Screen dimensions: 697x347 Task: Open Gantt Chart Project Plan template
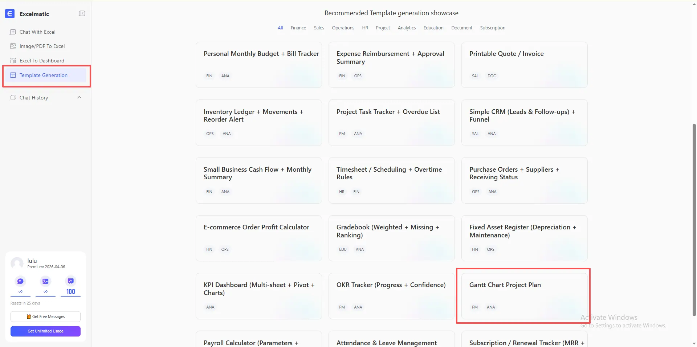pos(525,296)
